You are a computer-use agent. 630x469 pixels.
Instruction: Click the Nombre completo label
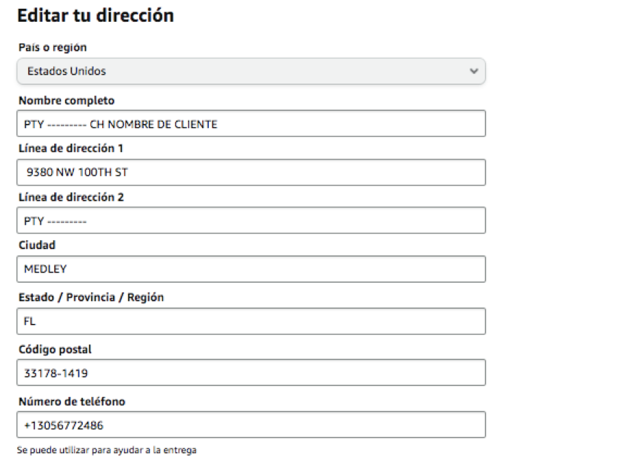(66, 101)
